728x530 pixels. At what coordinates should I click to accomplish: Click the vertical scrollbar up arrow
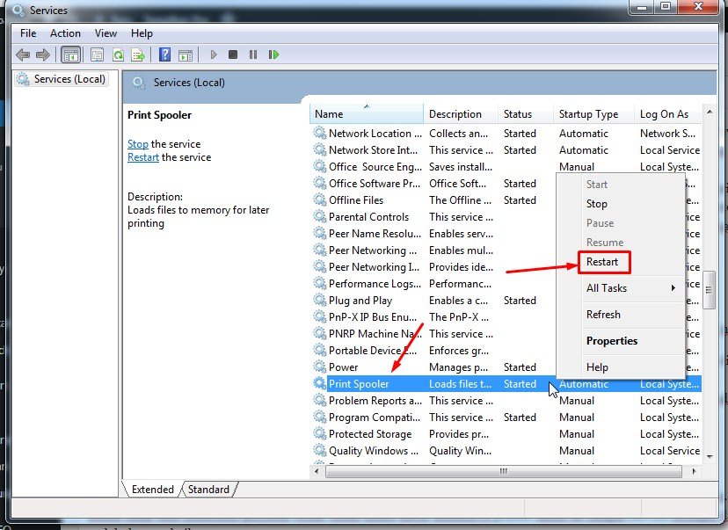click(x=710, y=112)
